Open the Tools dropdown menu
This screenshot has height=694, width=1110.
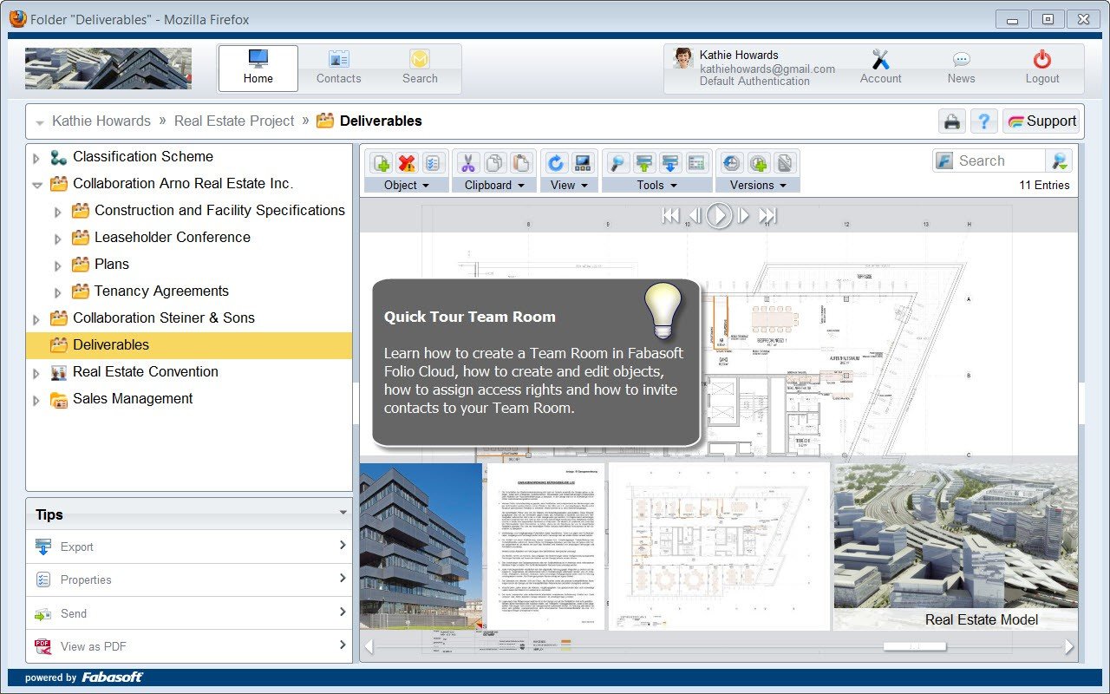pos(656,185)
